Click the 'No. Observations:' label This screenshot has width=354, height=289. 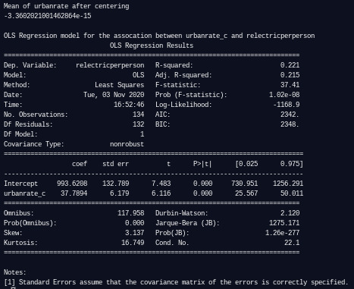click(x=36, y=115)
